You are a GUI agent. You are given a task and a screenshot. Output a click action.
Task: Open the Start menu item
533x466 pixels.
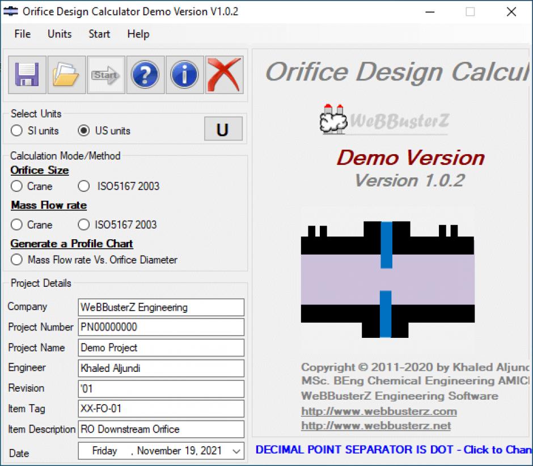(x=99, y=34)
